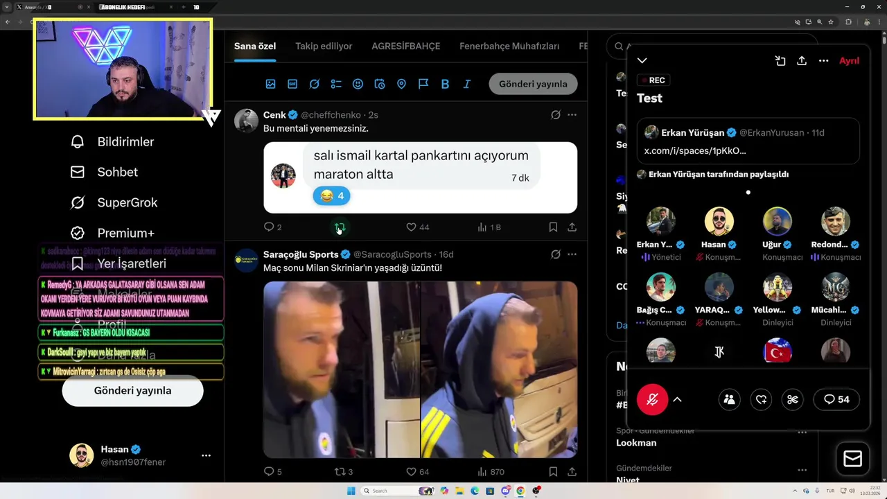Click the sidebar Gönderi yayınla button
887x499 pixels.
click(x=132, y=391)
